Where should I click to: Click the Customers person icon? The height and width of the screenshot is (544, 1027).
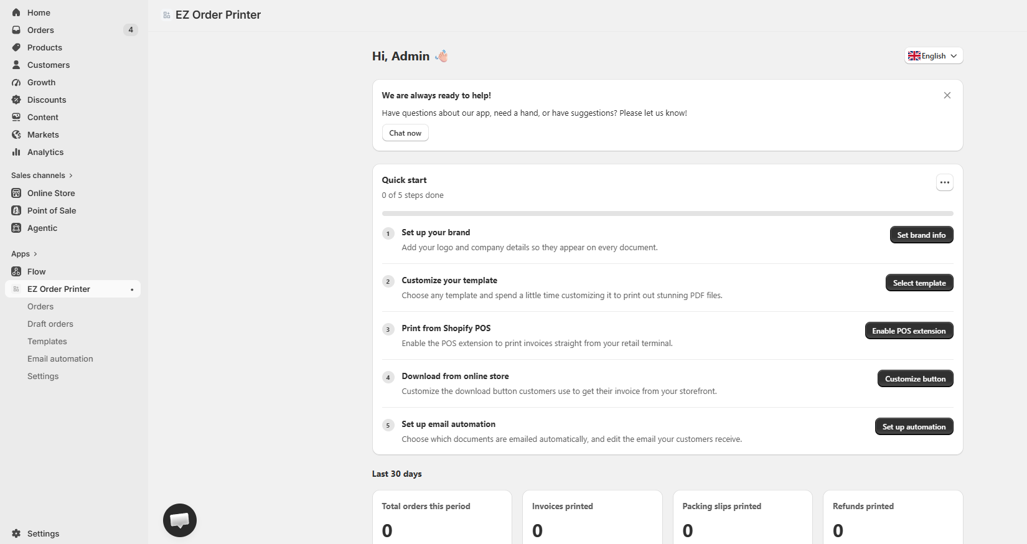click(x=16, y=65)
